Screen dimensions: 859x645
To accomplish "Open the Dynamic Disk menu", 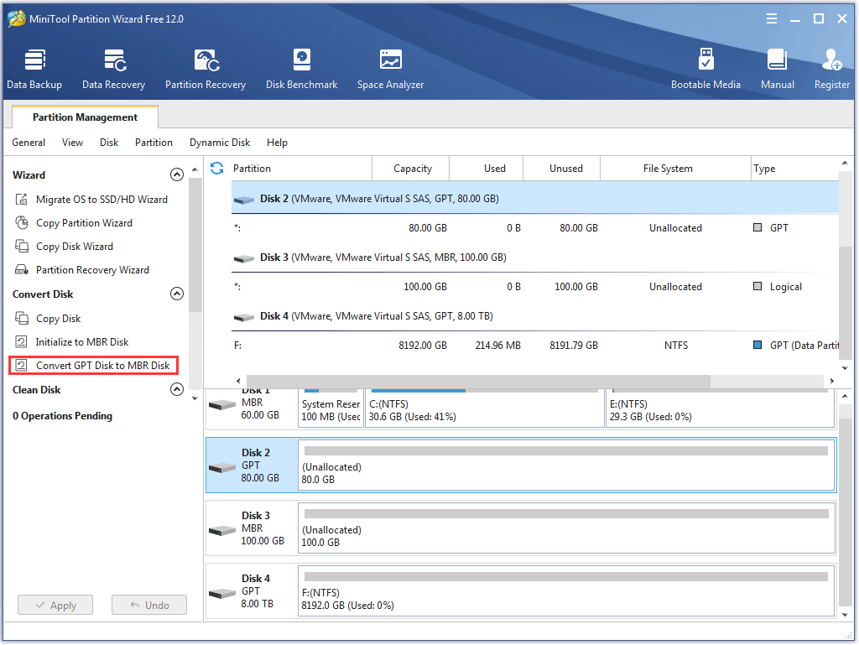I will coord(220,143).
